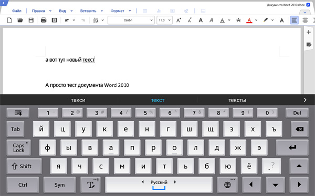Open the Файл menu
315x196 pixels.
(x=17, y=11)
